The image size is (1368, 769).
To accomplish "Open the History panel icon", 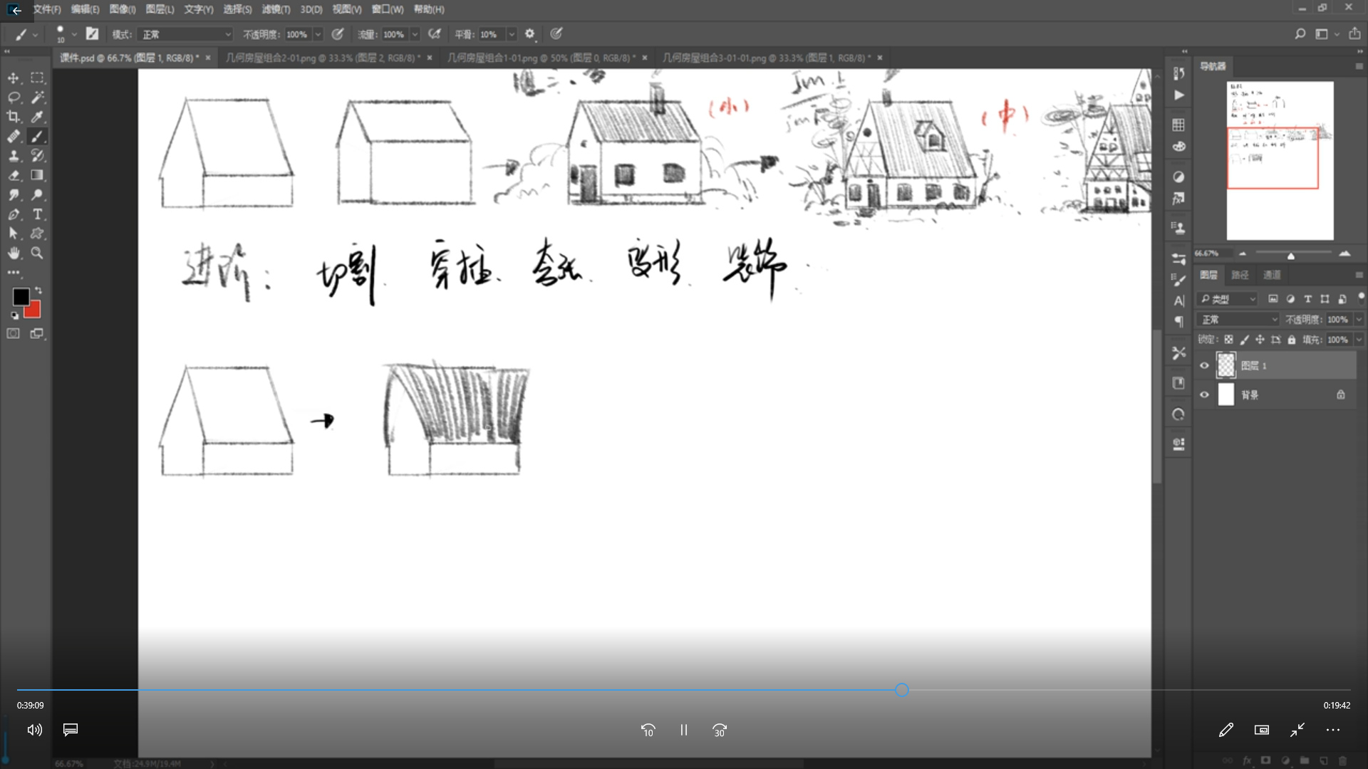I will pyautogui.click(x=1178, y=73).
